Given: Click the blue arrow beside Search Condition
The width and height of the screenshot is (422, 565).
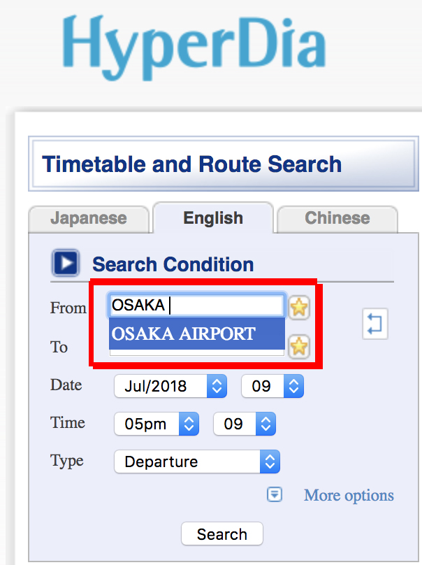Looking at the screenshot, I should pyautogui.click(x=65, y=262).
